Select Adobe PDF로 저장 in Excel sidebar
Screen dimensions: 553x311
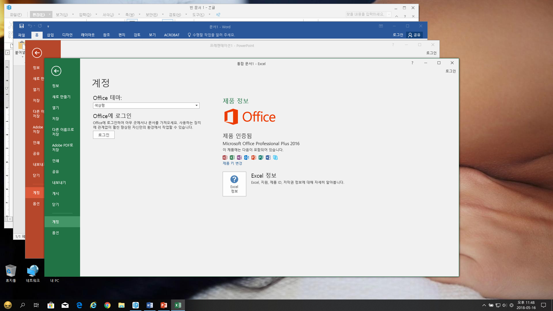click(62, 147)
